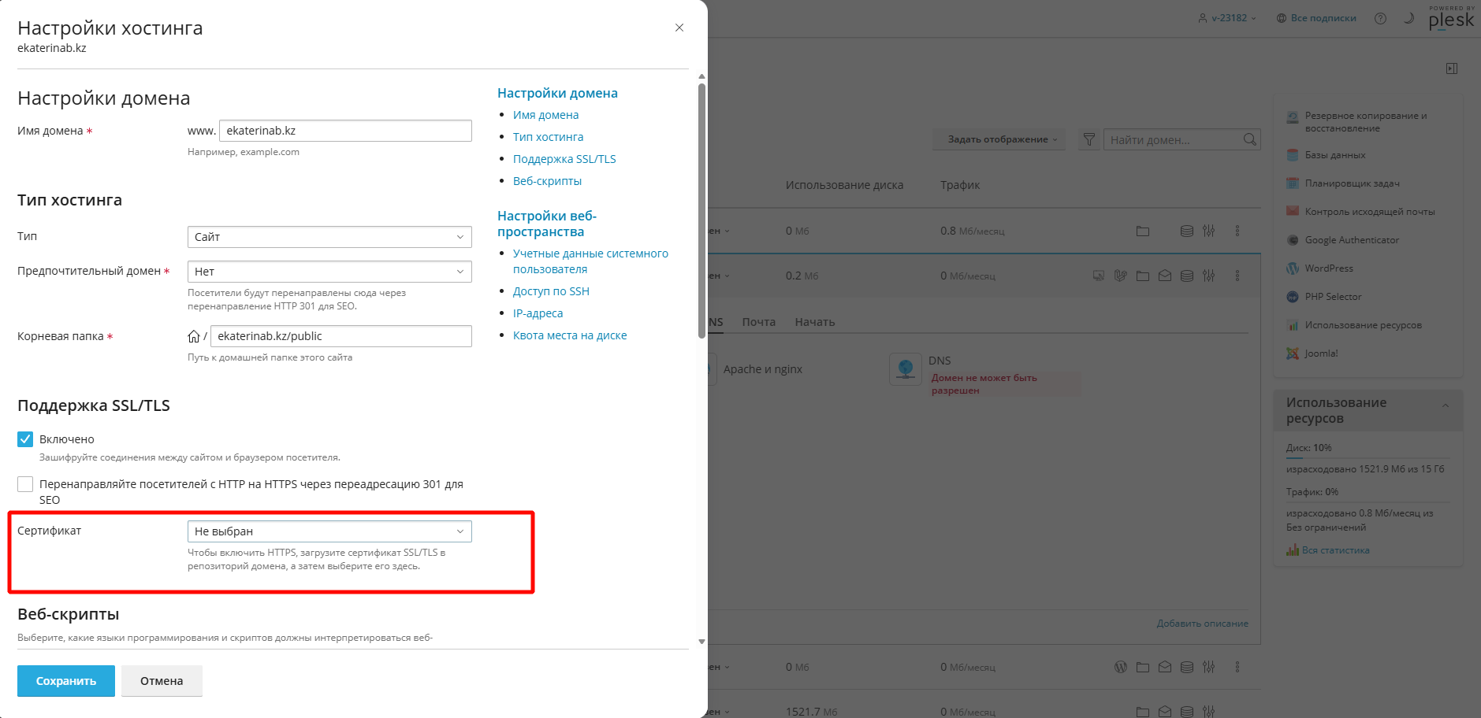
Task: Enable HTTP to HTTPS 301 redirect checkbox
Action: pos(25,484)
